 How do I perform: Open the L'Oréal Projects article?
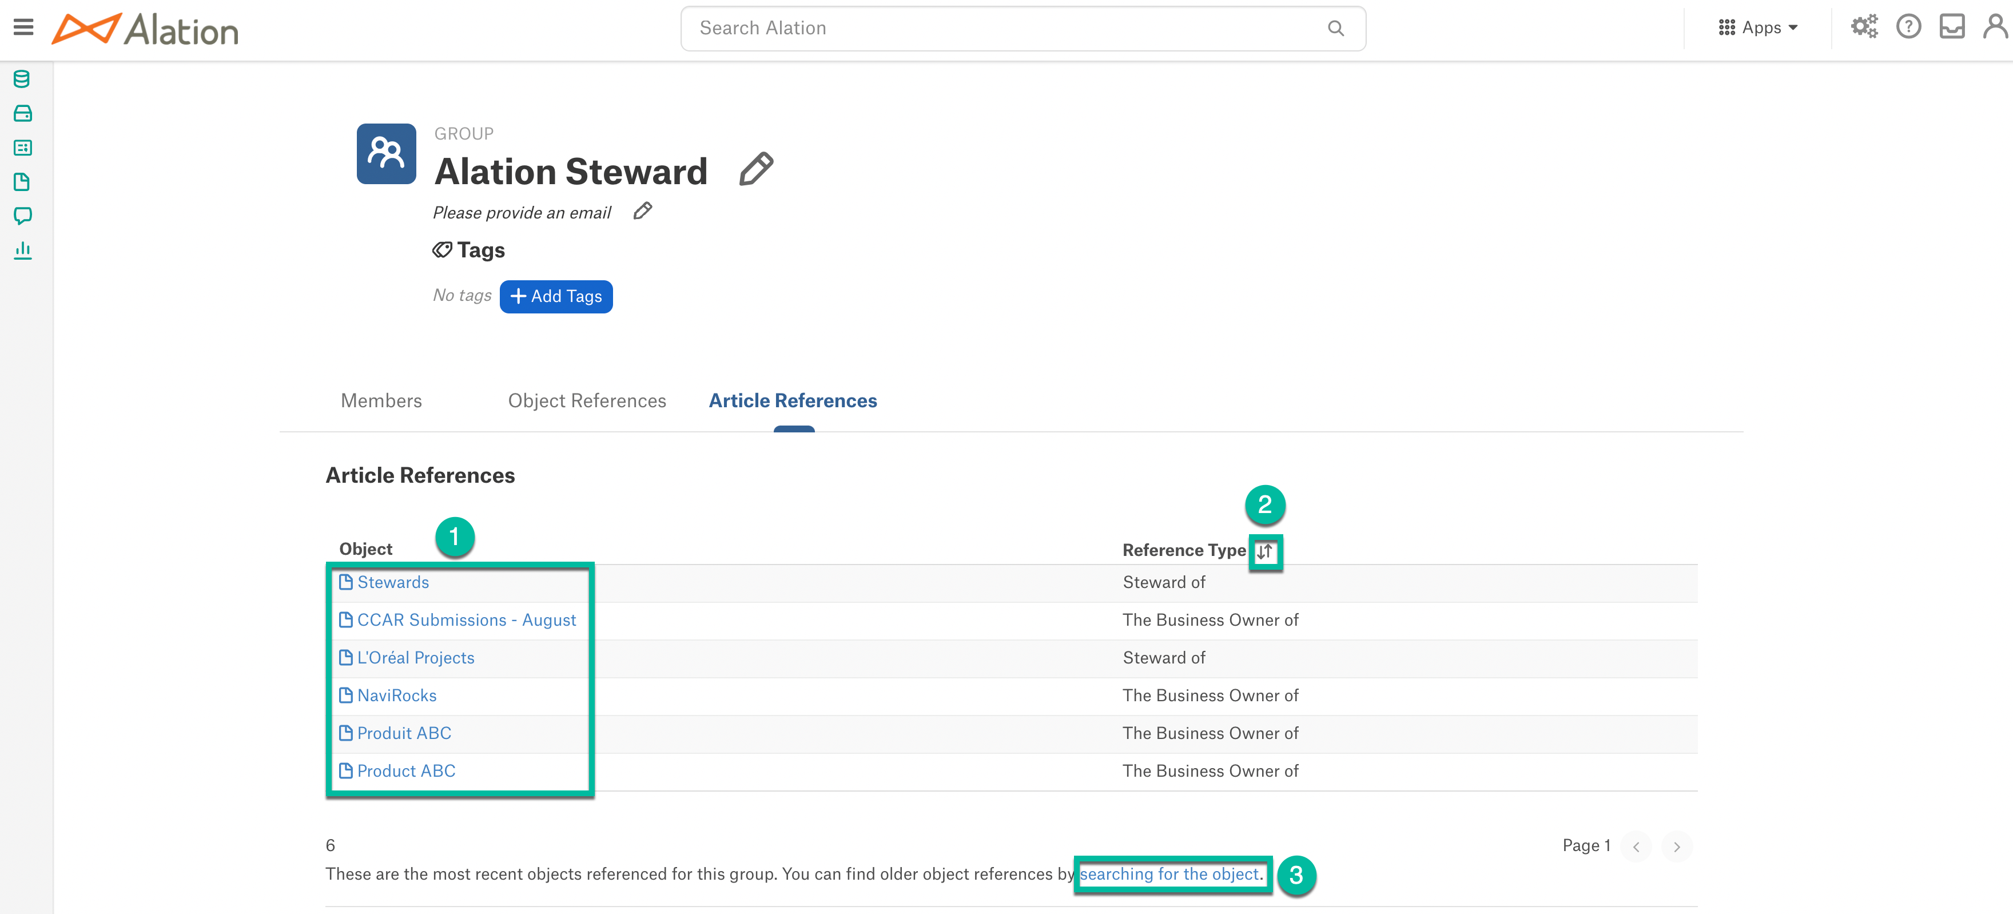pyautogui.click(x=416, y=658)
